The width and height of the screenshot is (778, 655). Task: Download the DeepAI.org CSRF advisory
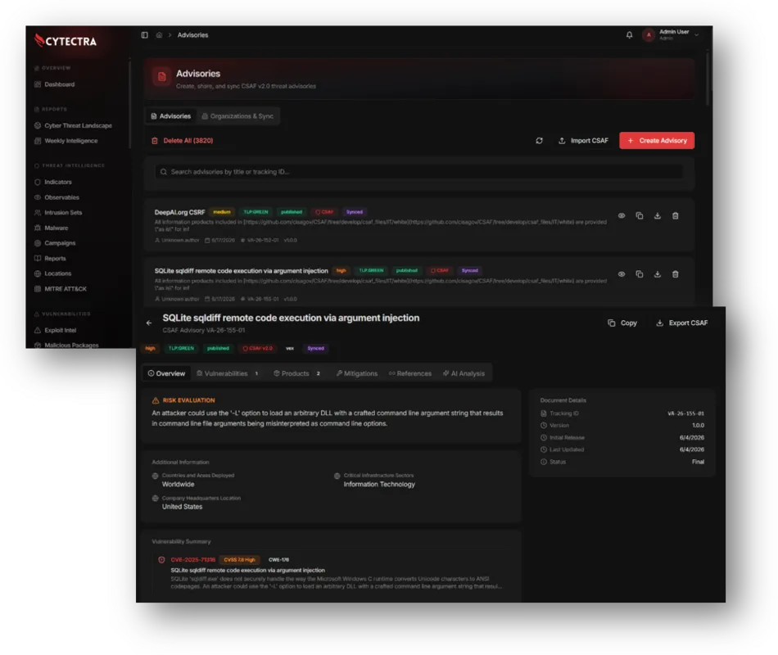[657, 216]
